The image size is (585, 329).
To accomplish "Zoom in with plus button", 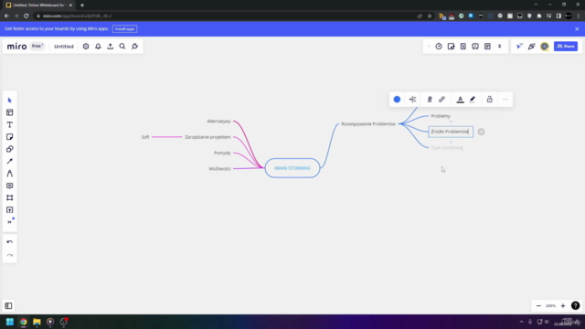I will [x=563, y=306].
